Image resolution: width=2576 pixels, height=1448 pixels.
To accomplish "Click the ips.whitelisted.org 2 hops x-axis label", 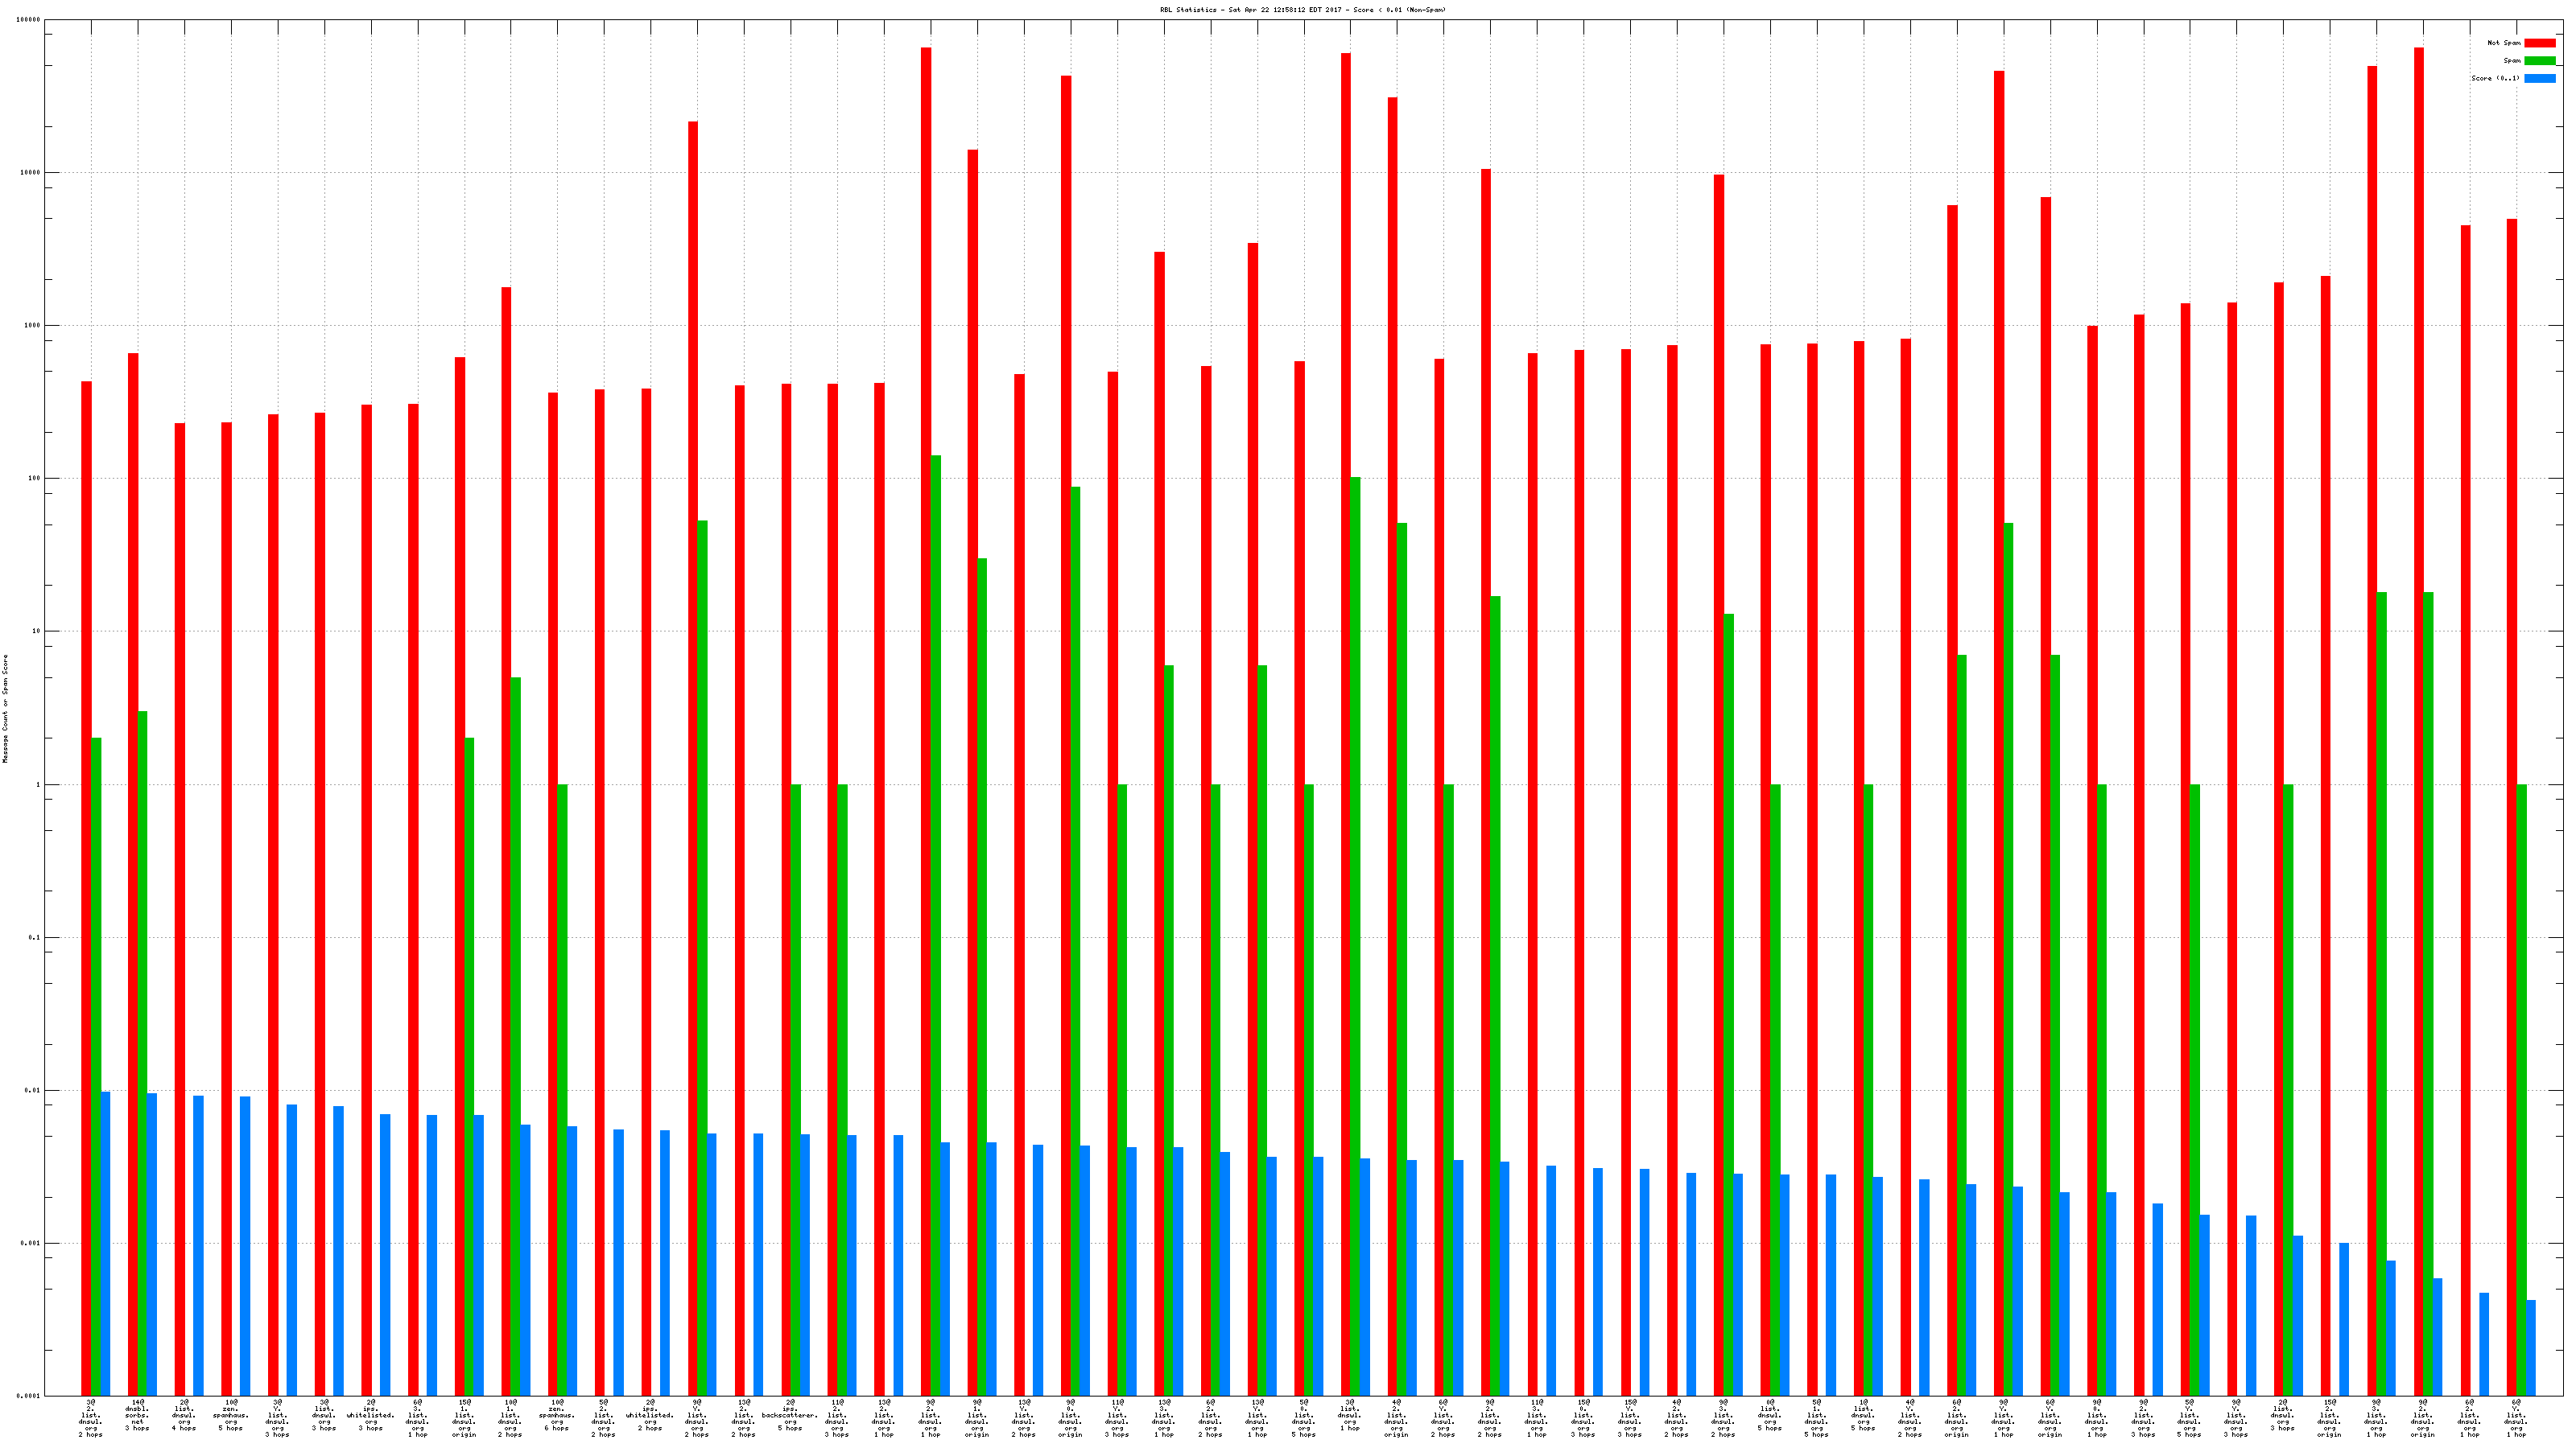I will coord(650,1415).
